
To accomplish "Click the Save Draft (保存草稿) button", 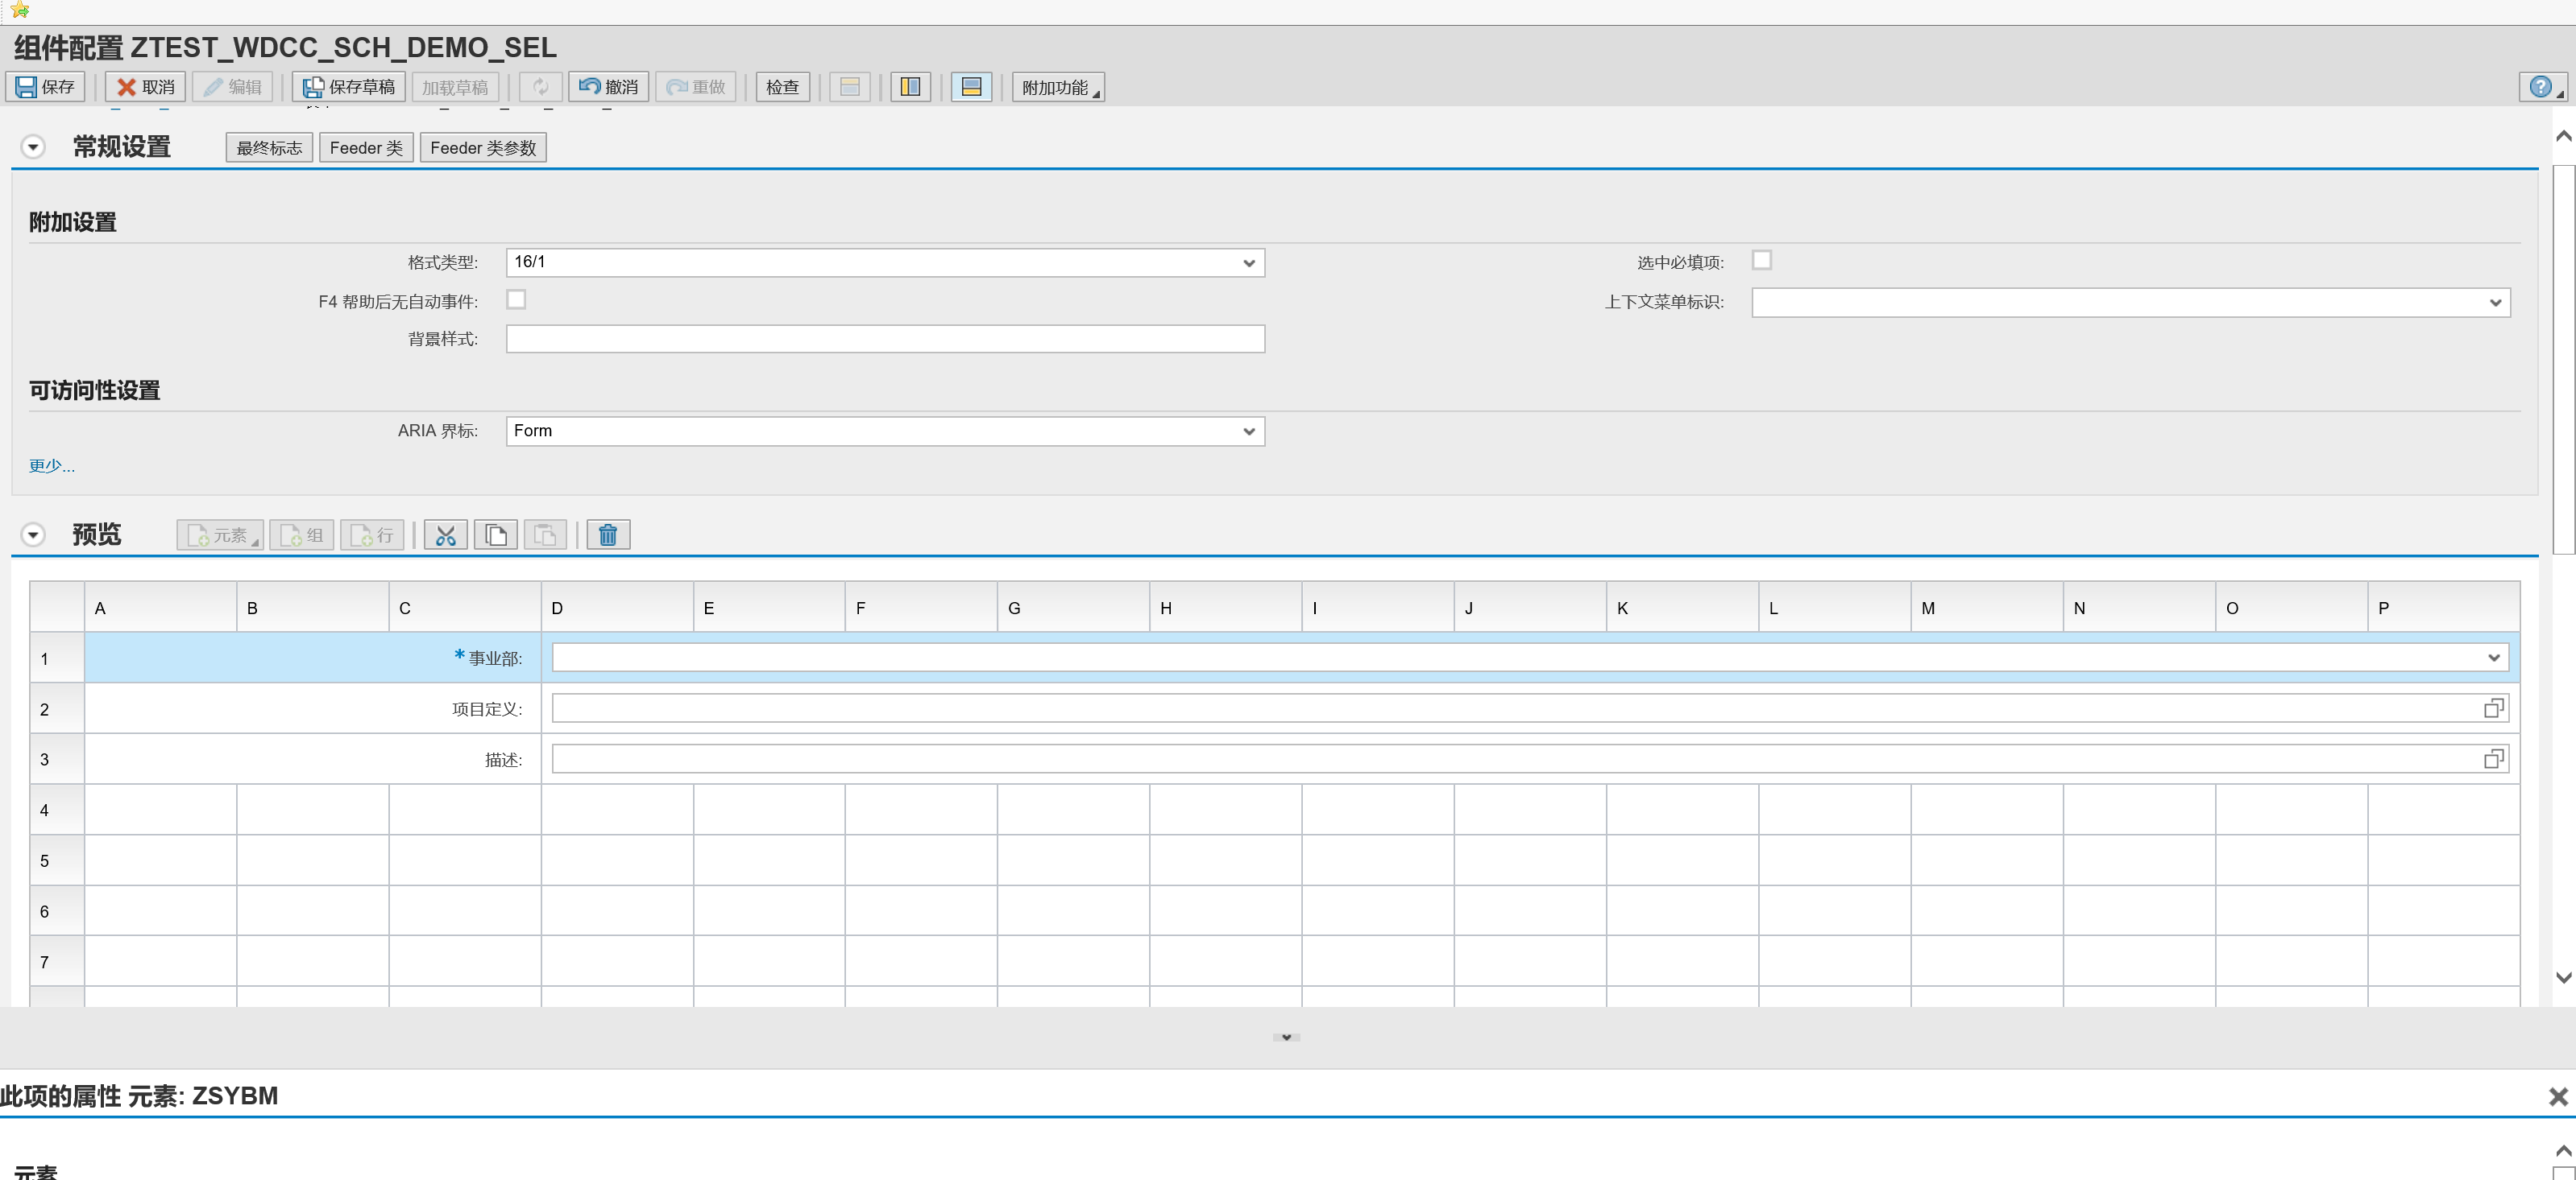I will [348, 87].
